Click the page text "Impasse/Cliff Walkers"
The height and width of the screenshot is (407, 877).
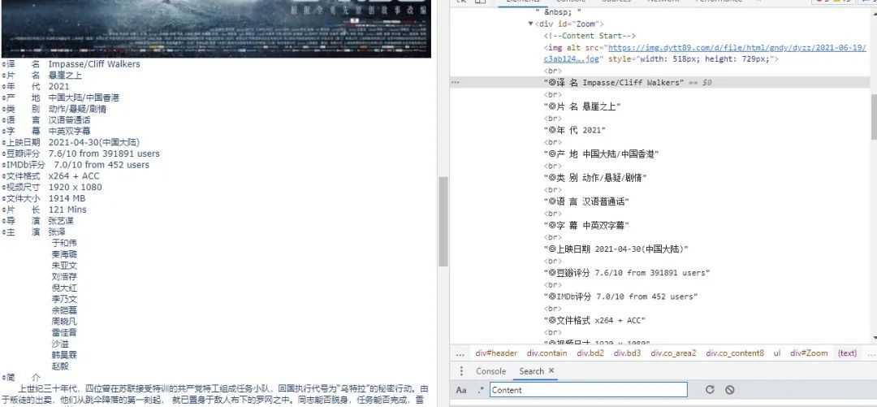point(94,64)
